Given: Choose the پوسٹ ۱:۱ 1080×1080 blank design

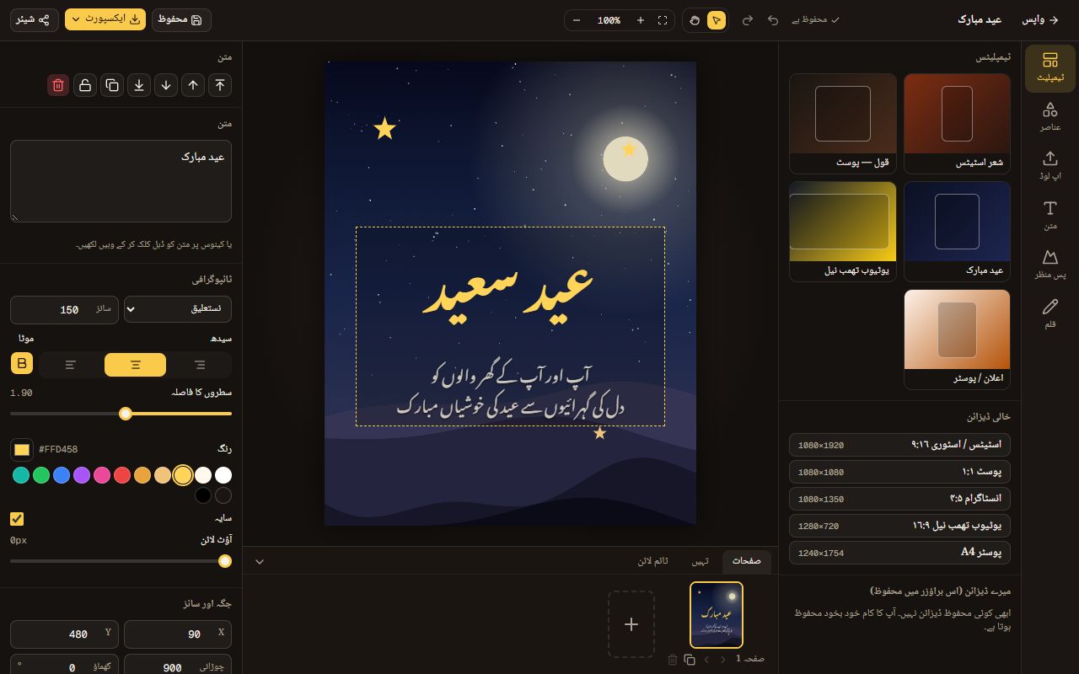Looking at the screenshot, I should click(x=900, y=472).
